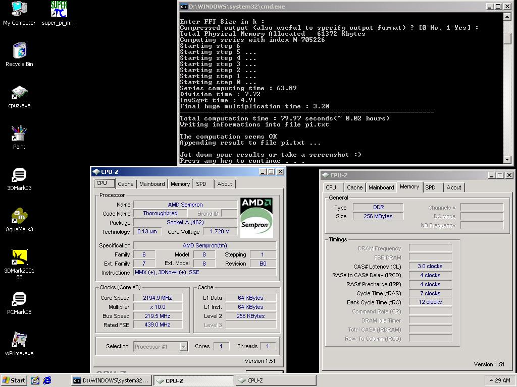Switch to Cache tab in right CPU-Z

(x=355, y=187)
